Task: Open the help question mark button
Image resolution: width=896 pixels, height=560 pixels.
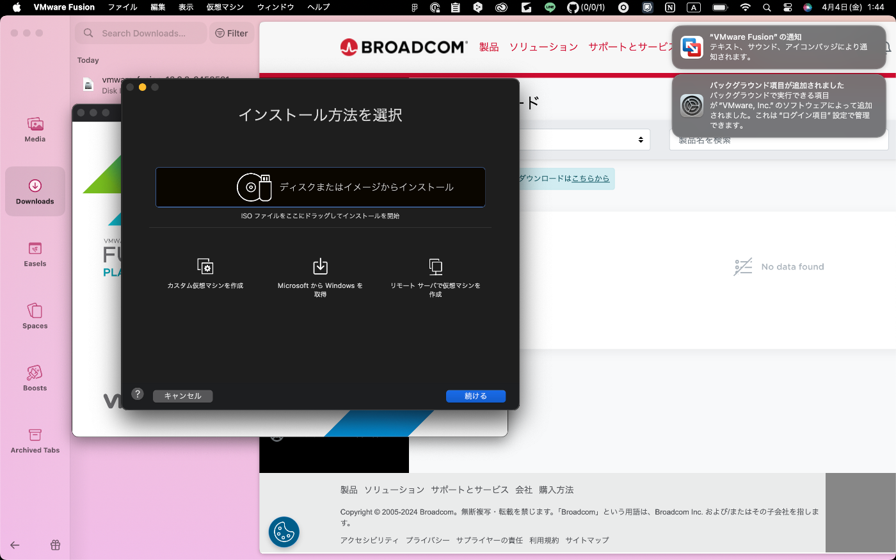Action: (138, 394)
